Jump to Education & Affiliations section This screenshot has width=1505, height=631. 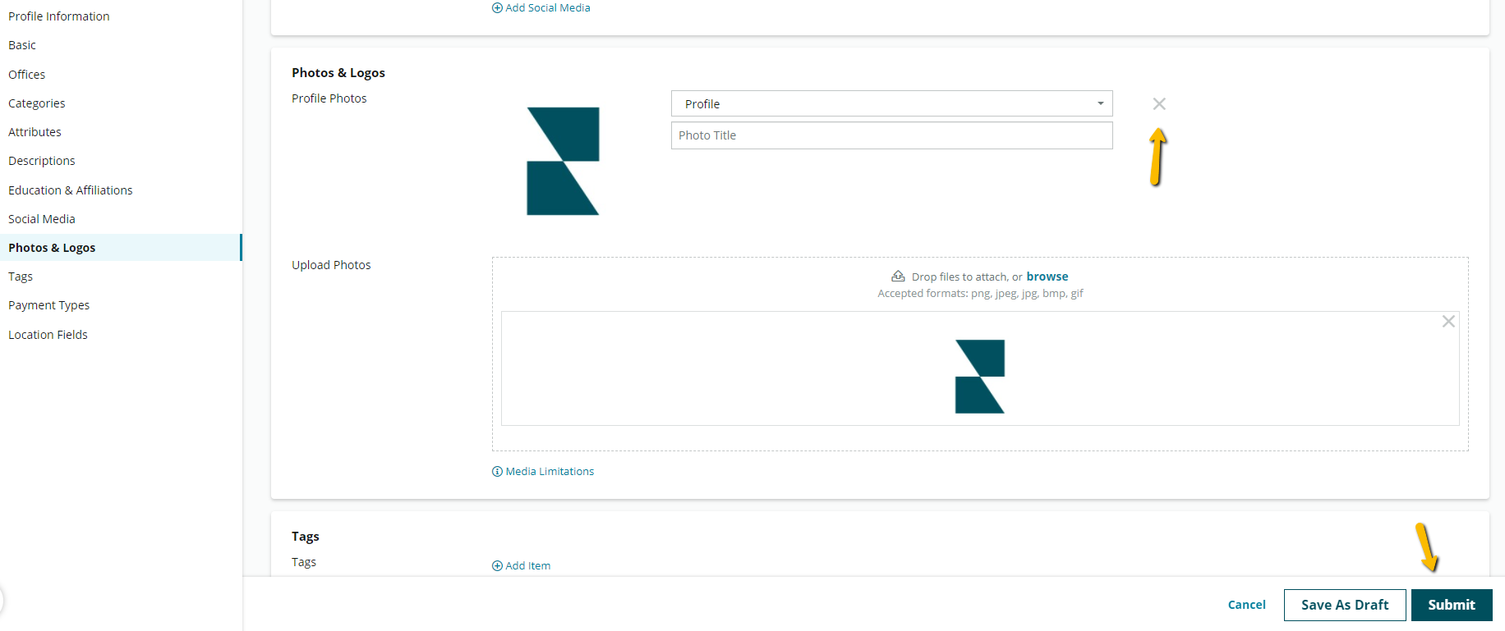click(x=71, y=190)
